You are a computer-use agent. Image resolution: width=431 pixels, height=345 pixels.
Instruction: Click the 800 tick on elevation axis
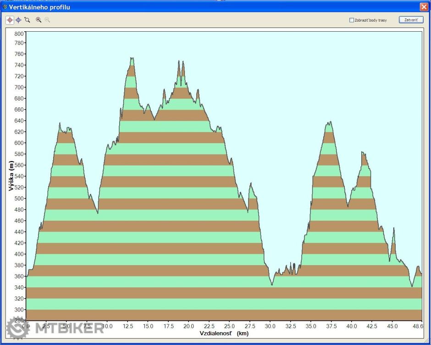(18, 33)
